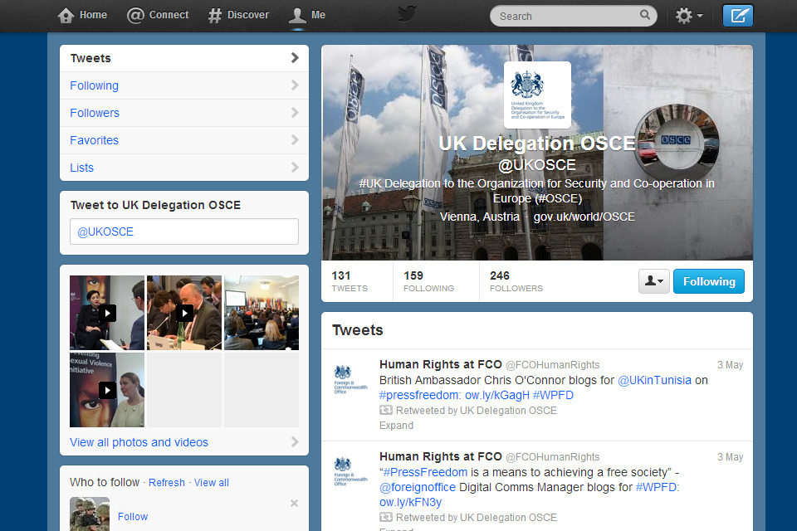Click FCO avatar on the first tweet
Screen dimensions: 797x531
[350, 379]
